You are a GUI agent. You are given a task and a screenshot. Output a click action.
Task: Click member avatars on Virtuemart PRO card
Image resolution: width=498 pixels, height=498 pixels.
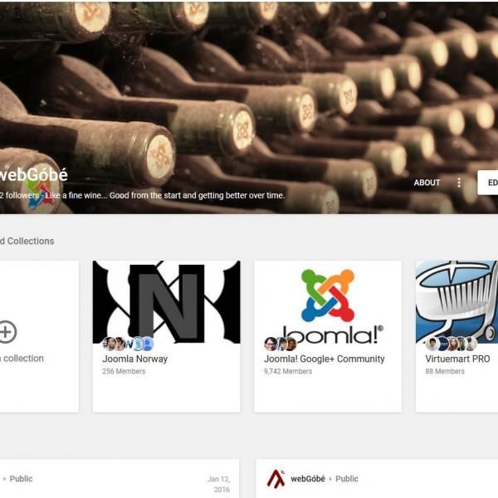pyautogui.click(x=452, y=344)
